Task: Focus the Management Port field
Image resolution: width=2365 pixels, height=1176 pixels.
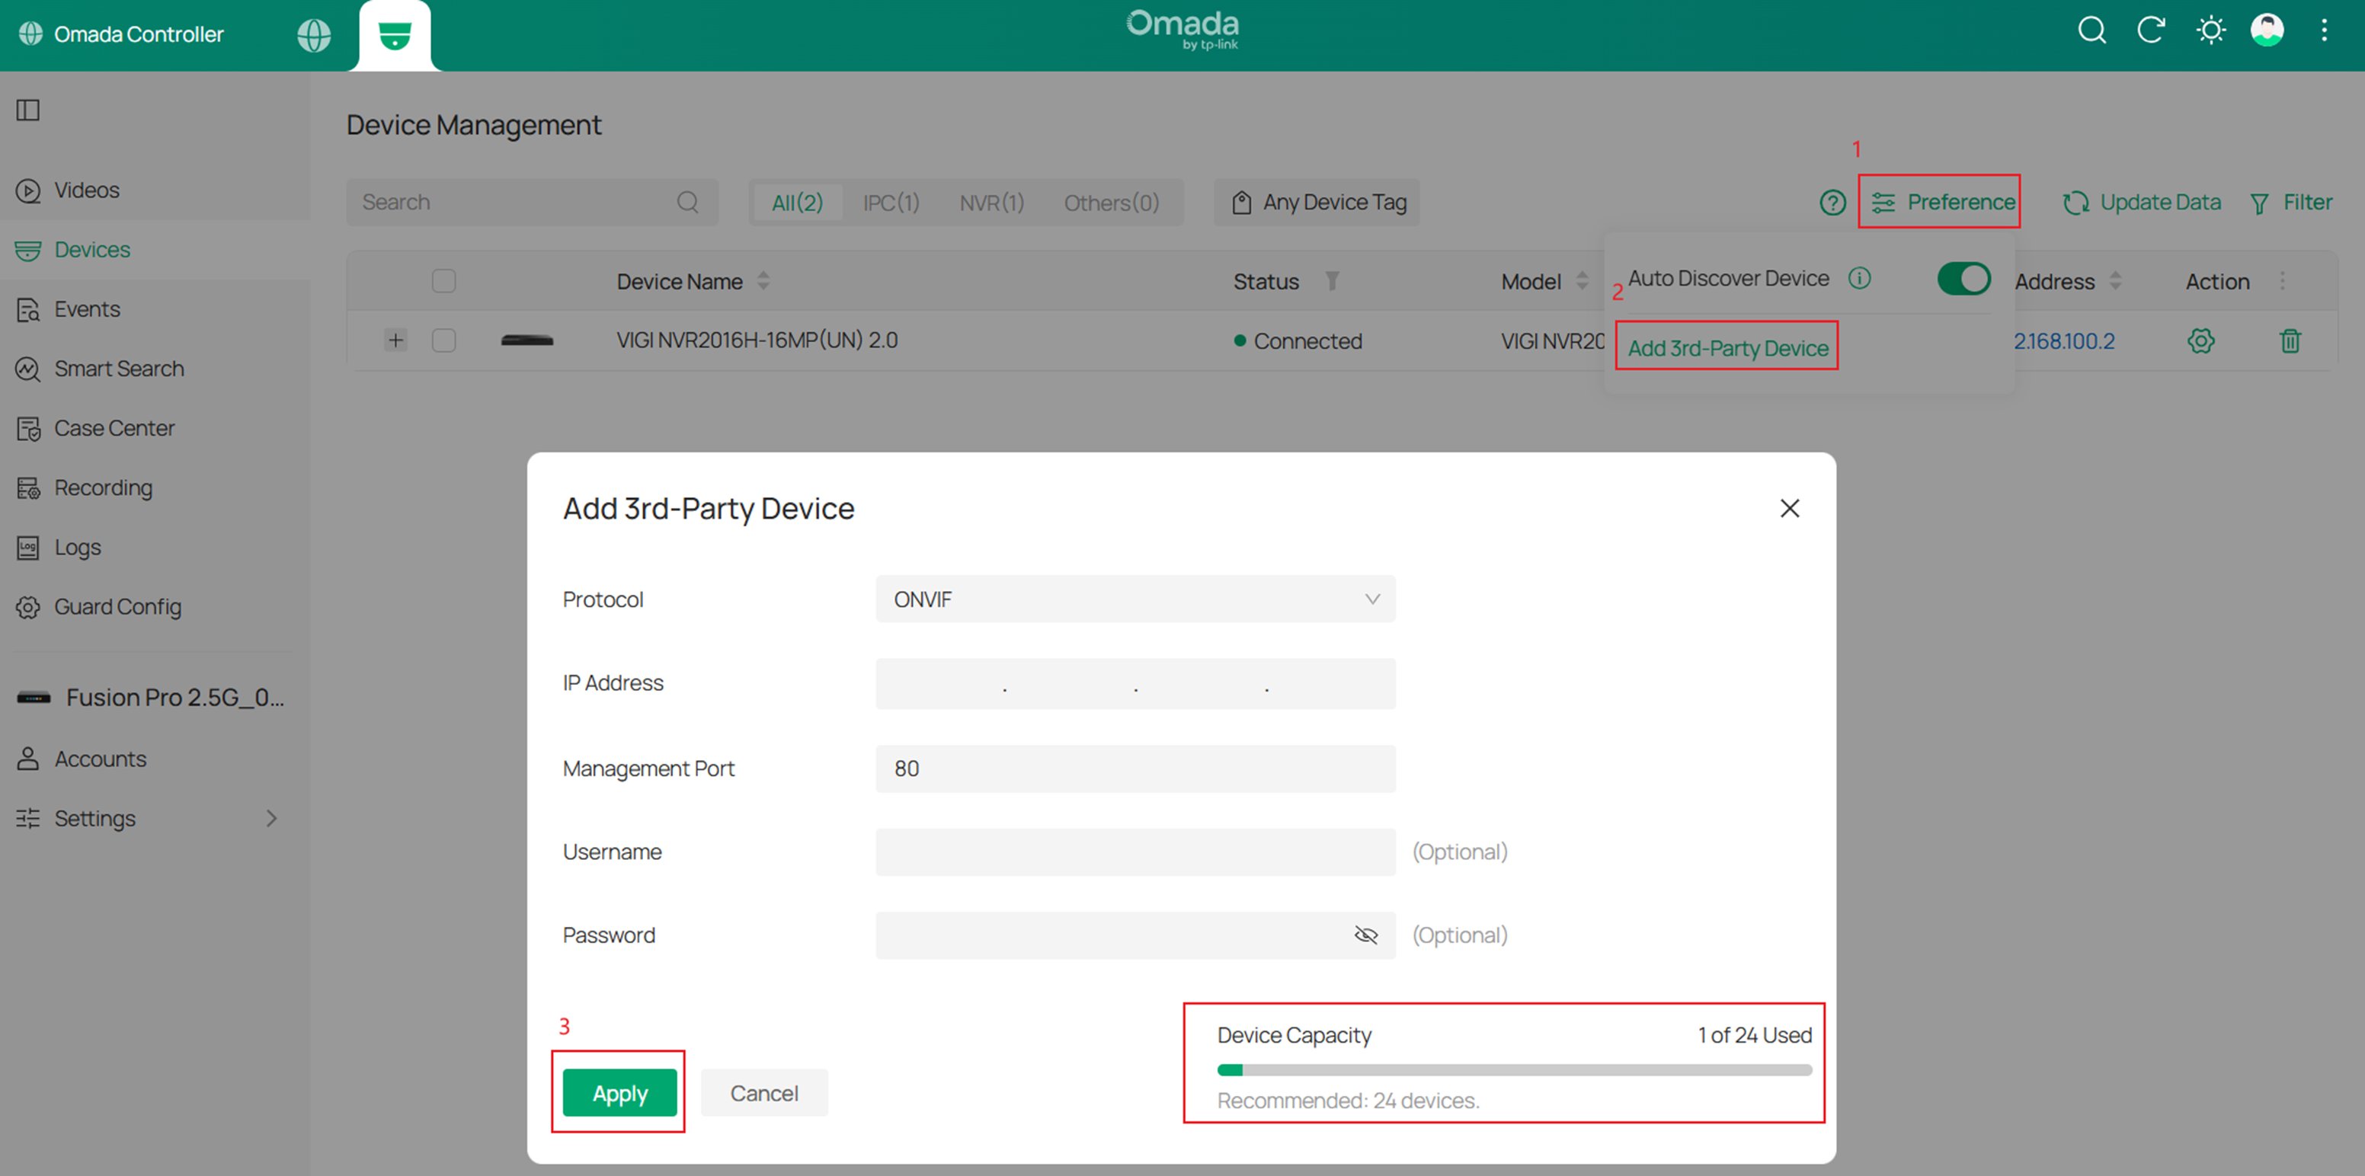Action: coord(1134,769)
